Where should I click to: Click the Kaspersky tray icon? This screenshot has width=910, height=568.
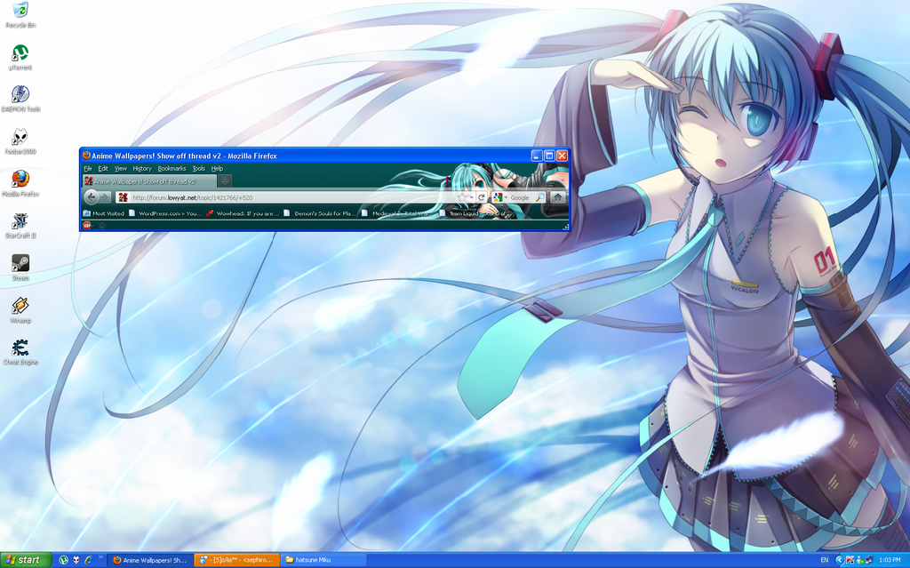pyautogui.click(x=850, y=560)
